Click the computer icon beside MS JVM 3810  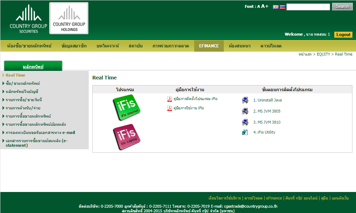pyautogui.click(x=245, y=122)
